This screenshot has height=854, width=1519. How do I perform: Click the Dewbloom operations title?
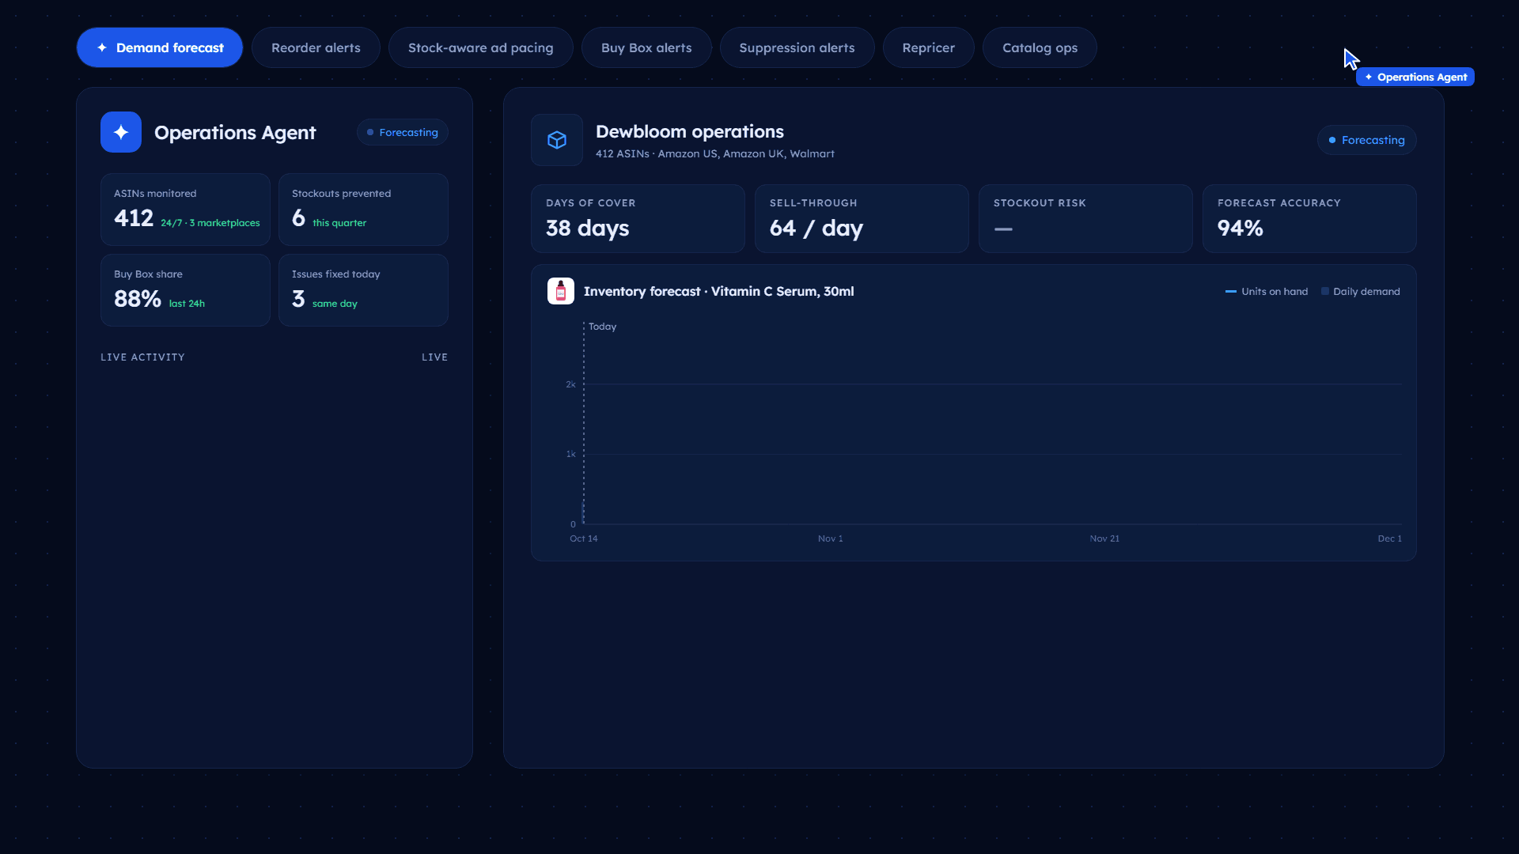(690, 131)
